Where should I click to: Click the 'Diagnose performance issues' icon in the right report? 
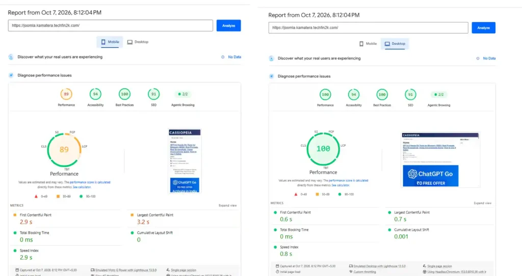tap(271, 76)
